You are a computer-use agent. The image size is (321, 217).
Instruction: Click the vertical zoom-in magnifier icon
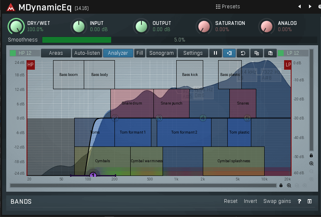(x=311, y=163)
